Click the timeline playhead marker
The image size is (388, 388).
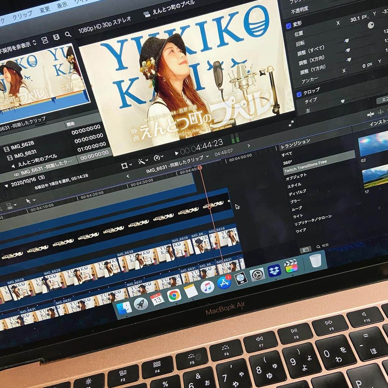pos(200,168)
